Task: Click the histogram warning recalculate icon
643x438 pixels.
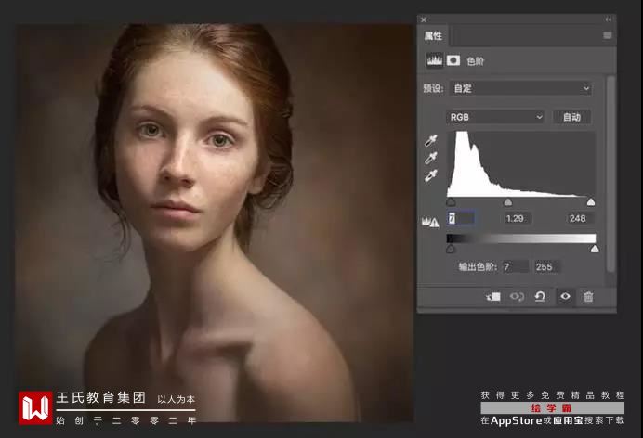Action: coord(430,222)
